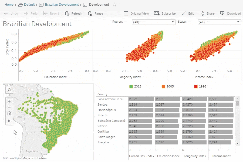Refresh the dashboard data

pos(74,13)
